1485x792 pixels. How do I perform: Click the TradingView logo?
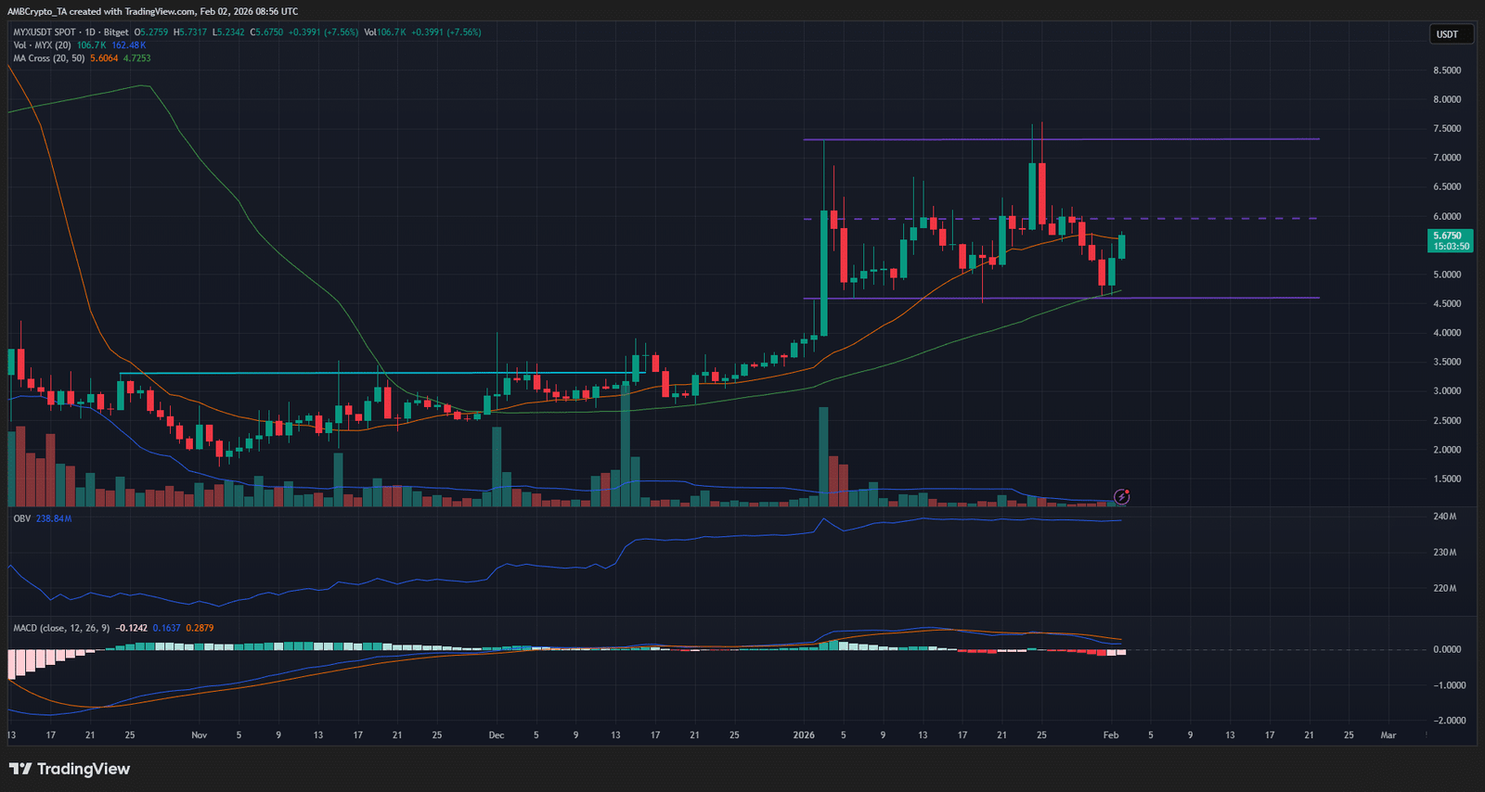(70, 769)
